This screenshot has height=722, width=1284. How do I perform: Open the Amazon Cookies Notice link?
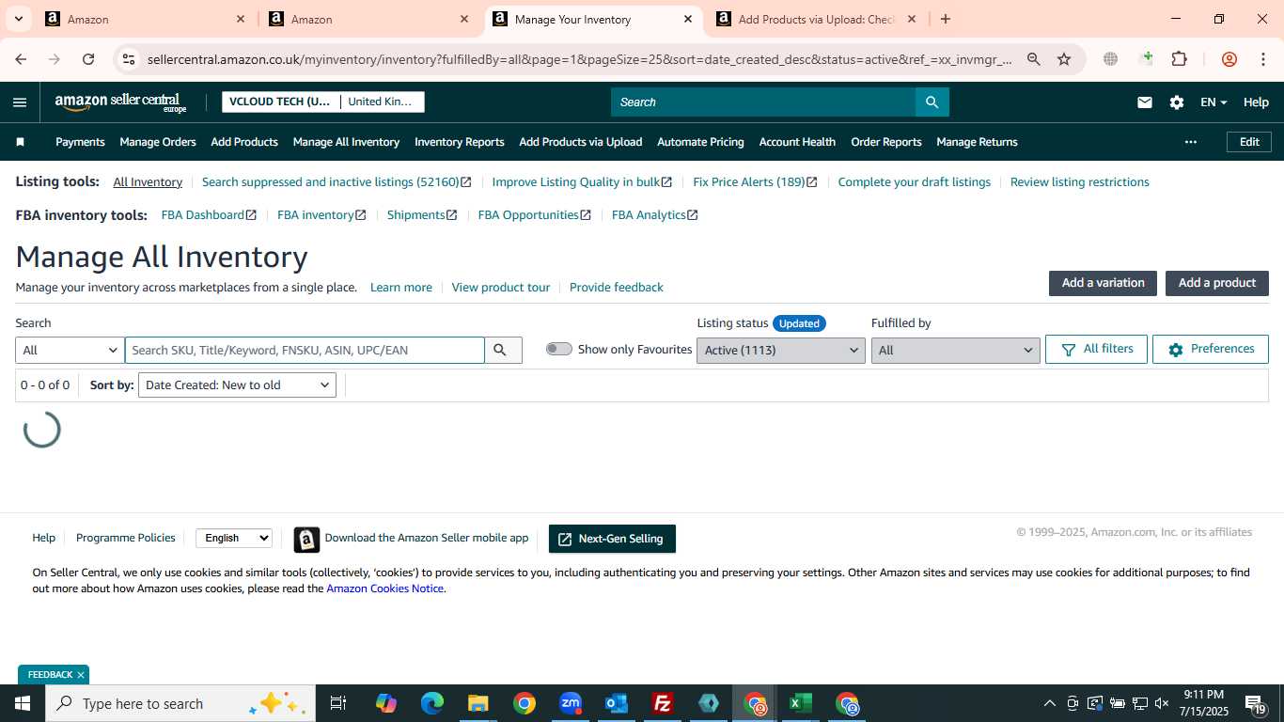pos(384,589)
